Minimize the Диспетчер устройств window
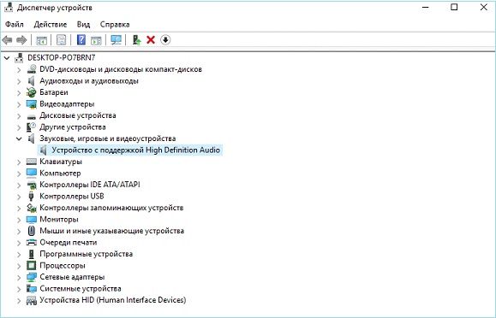Image resolution: width=496 pixels, height=318 pixels. (426, 7)
